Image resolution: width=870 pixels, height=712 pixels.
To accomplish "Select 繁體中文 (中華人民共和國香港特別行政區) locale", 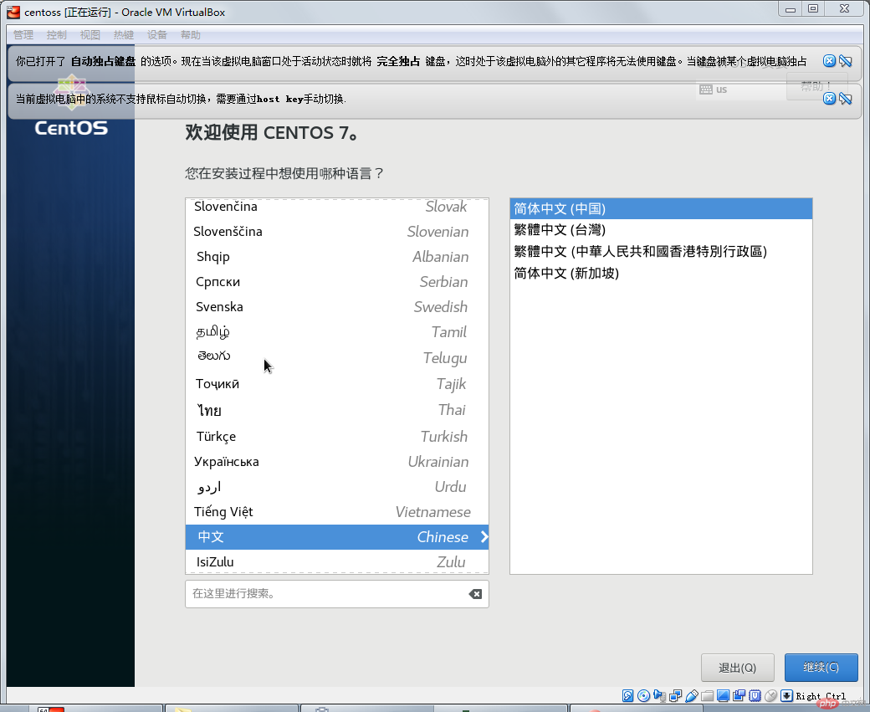I will (661, 251).
